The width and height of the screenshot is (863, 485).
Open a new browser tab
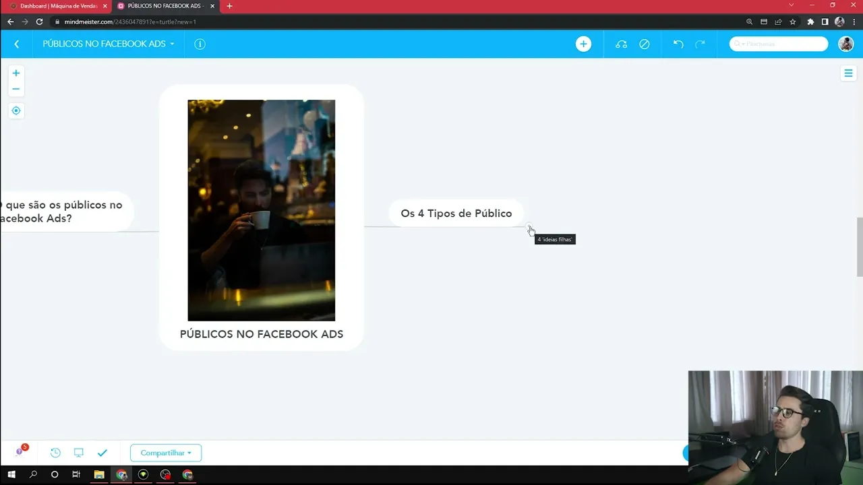229,5
